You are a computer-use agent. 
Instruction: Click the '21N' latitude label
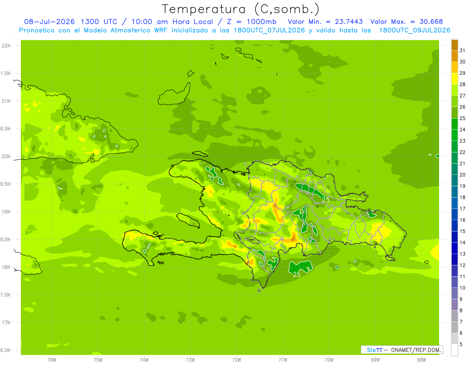(x=6, y=101)
